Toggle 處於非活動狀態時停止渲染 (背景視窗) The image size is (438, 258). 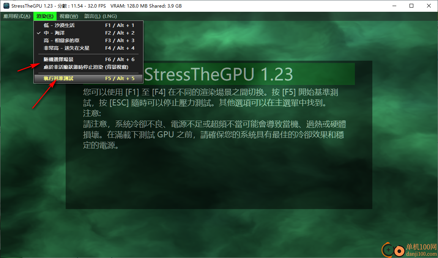(x=88, y=67)
